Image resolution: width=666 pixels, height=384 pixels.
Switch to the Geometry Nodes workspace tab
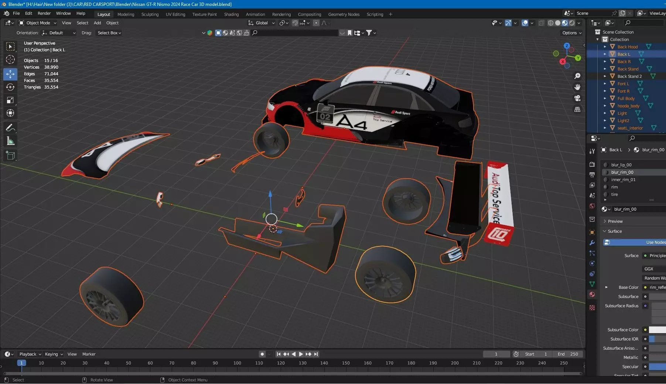[344, 14]
